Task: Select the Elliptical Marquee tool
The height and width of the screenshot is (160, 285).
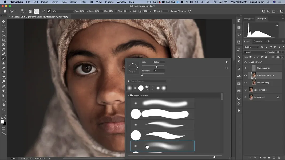Action: [3, 26]
